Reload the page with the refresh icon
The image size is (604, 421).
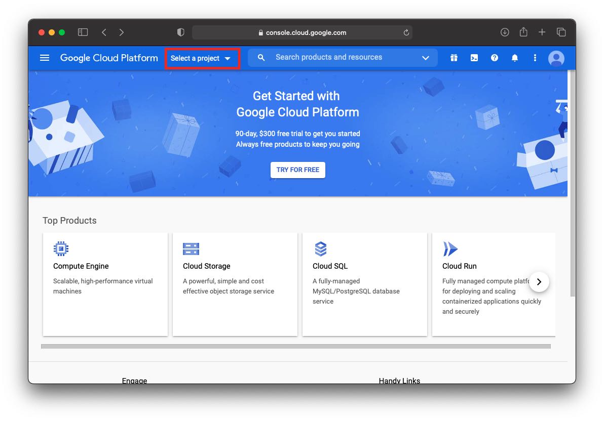click(406, 33)
